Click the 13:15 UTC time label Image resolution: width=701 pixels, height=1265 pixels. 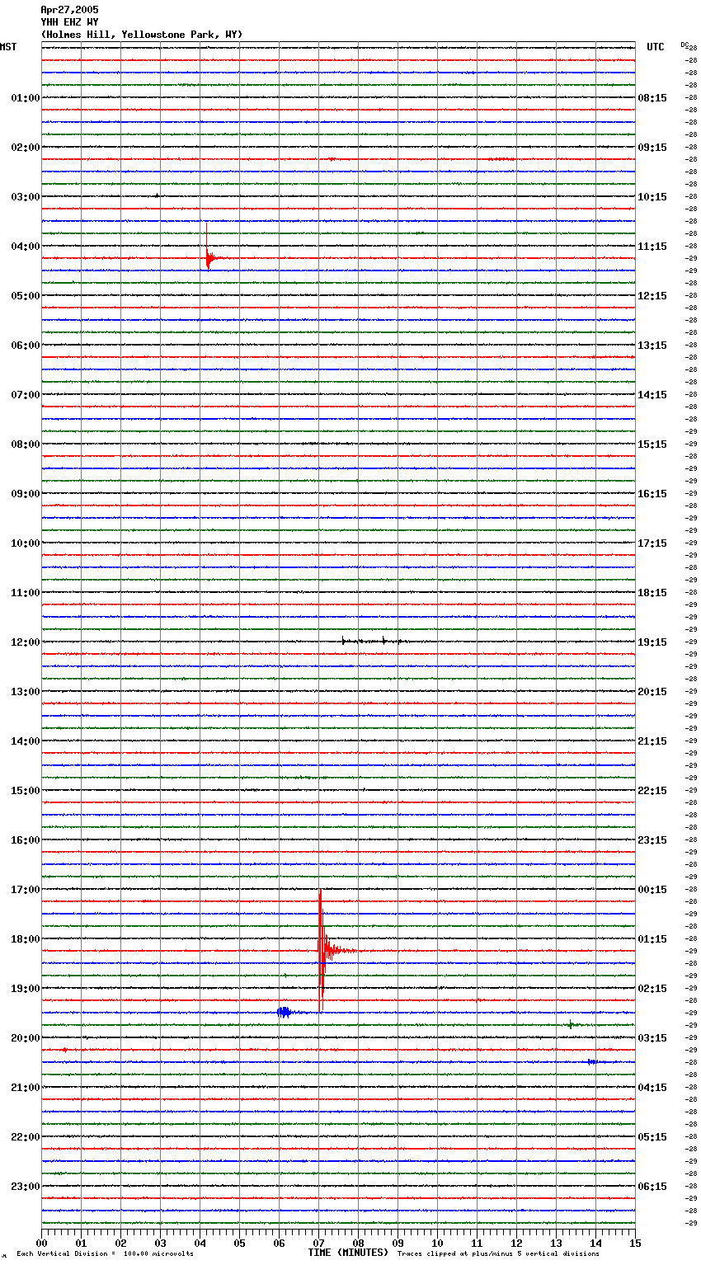click(652, 346)
